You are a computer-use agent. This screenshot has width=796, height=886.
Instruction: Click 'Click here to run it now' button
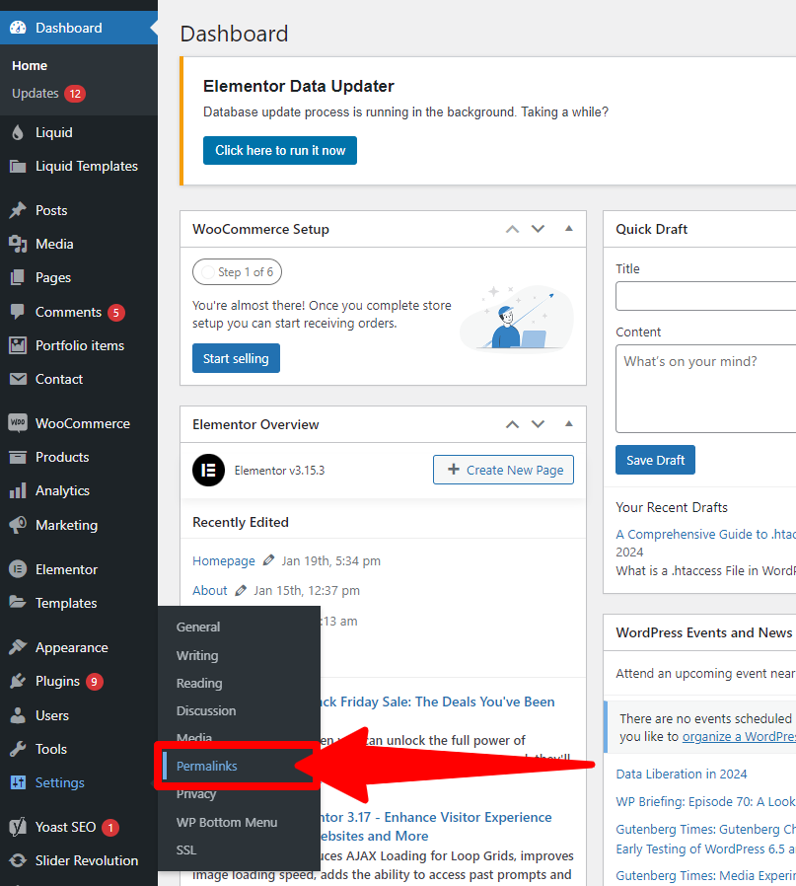[x=280, y=150]
